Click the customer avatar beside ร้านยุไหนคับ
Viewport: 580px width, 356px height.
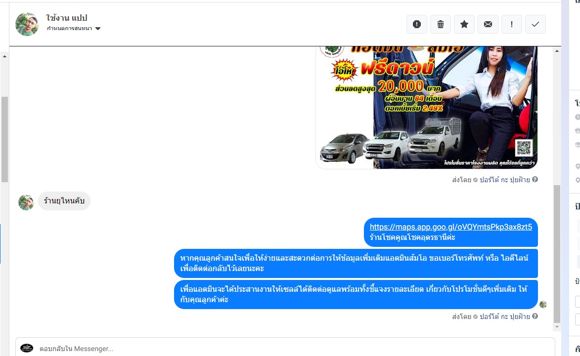[26, 202]
